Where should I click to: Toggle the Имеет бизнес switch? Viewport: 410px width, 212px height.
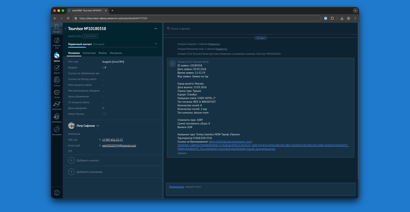click(x=104, y=114)
